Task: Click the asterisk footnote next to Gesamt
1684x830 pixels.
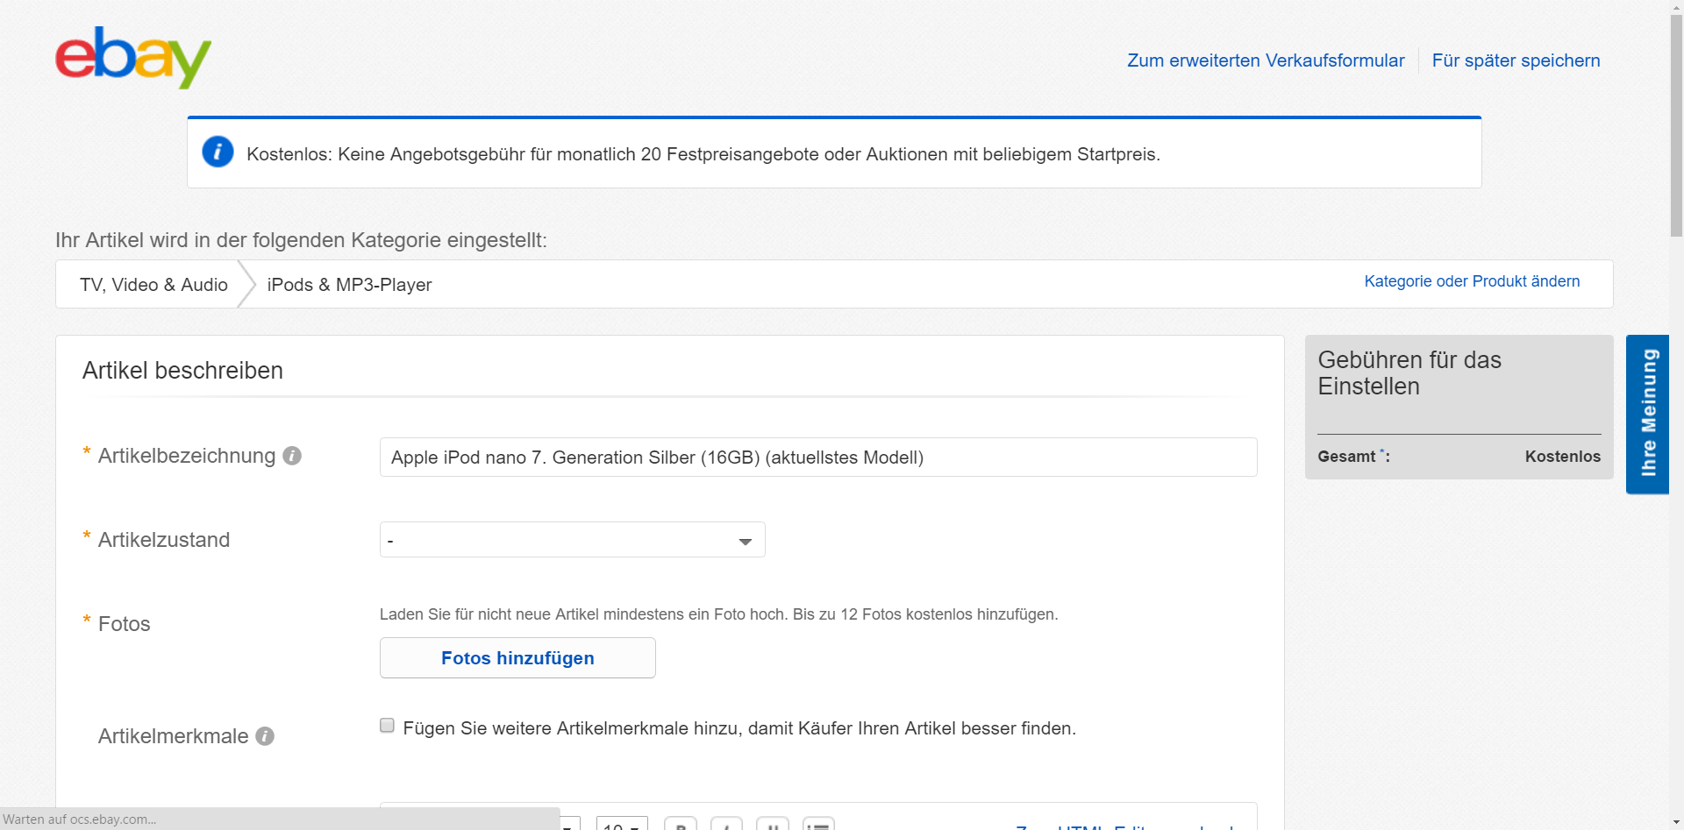Action: coord(1382,451)
